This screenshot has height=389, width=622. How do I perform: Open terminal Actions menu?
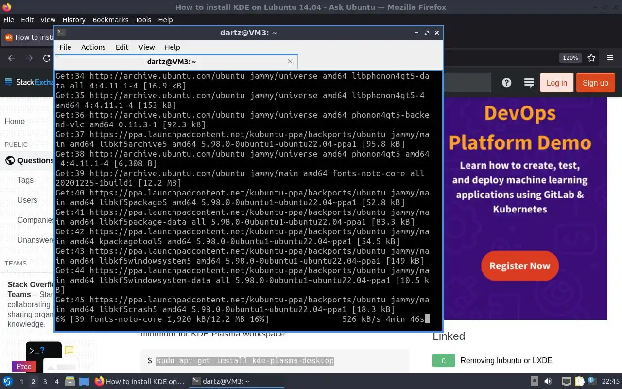point(93,47)
